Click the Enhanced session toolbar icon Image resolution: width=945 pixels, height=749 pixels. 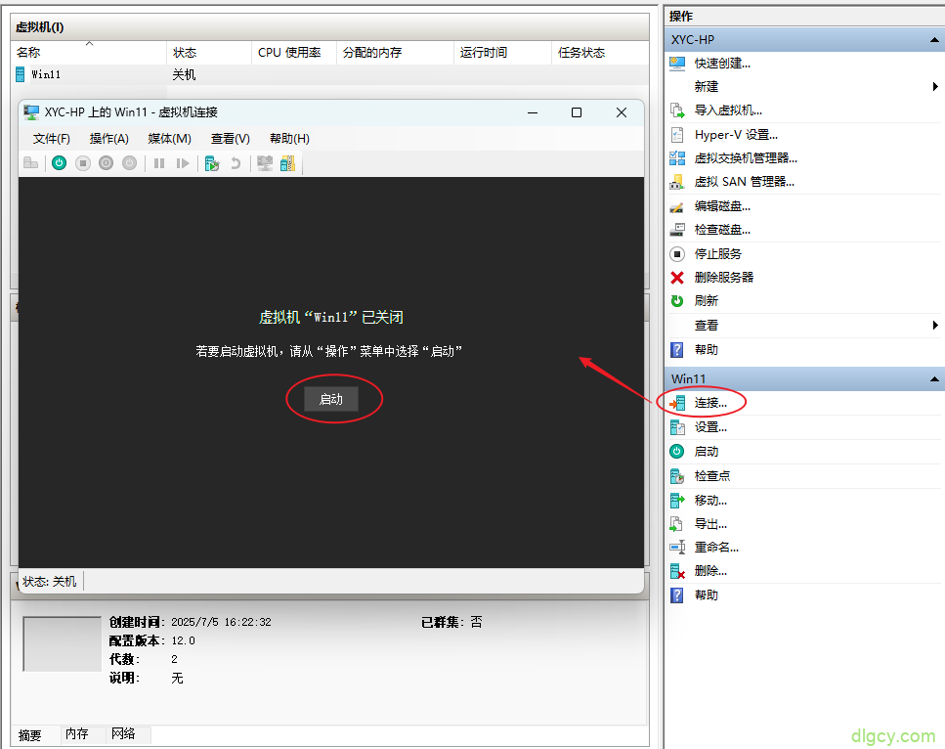(265, 163)
